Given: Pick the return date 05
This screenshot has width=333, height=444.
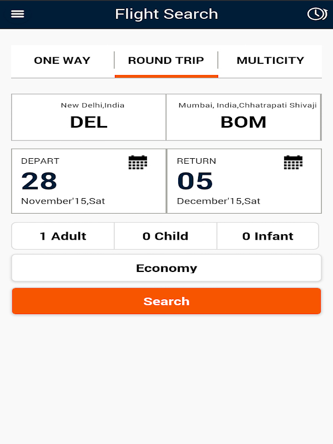Looking at the screenshot, I should pos(195,181).
